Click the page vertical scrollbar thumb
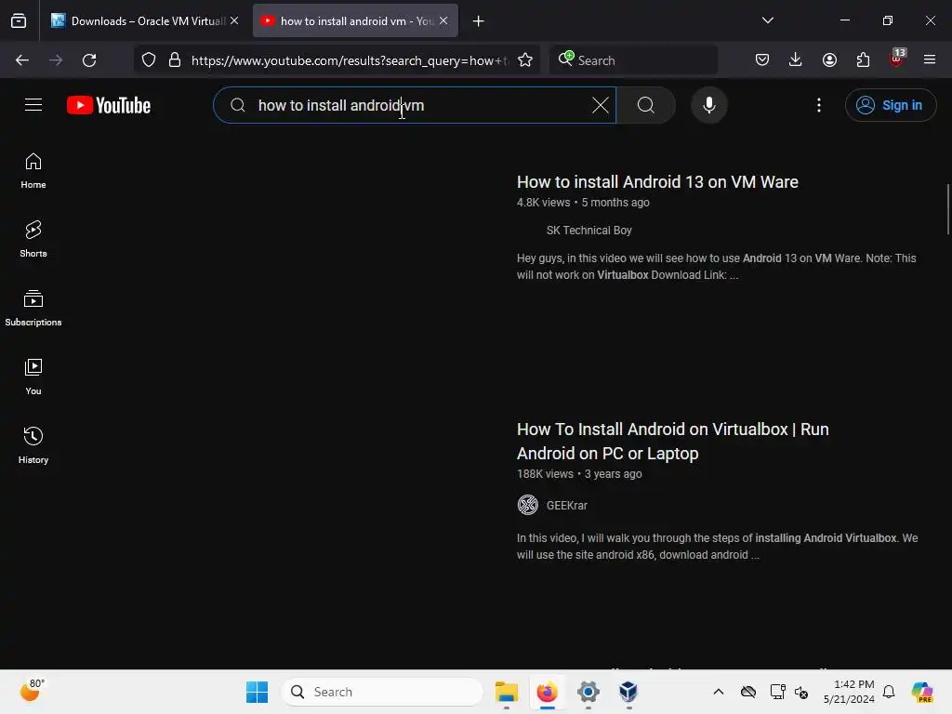Viewport: 952px width, 714px height. tap(947, 209)
